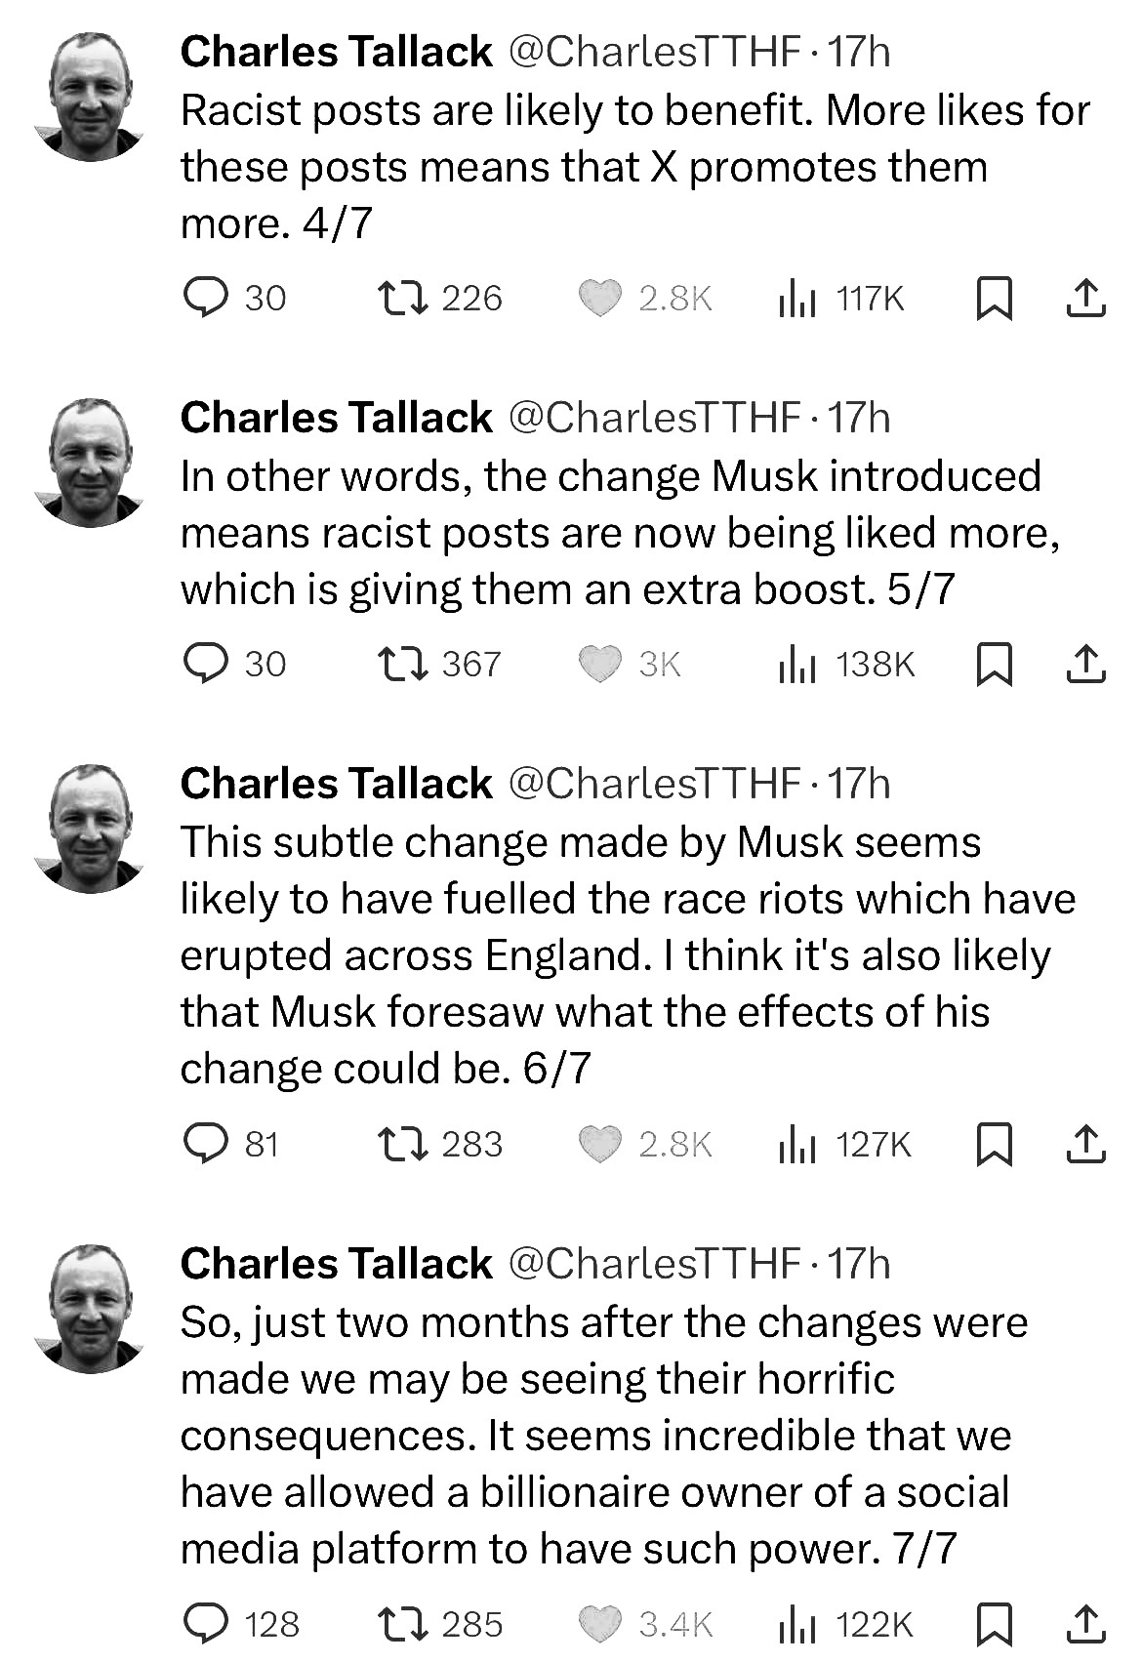Image resolution: width=1142 pixels, height=1663 pixels.
Task: Open the 81 replies on 6/7 post
Action: point(232,1144)
